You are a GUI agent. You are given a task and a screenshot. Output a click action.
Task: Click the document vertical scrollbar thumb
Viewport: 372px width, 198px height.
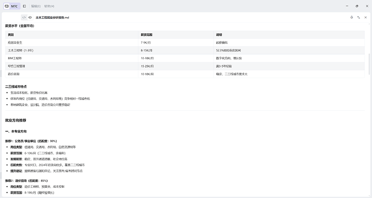[x=369, y=64]
